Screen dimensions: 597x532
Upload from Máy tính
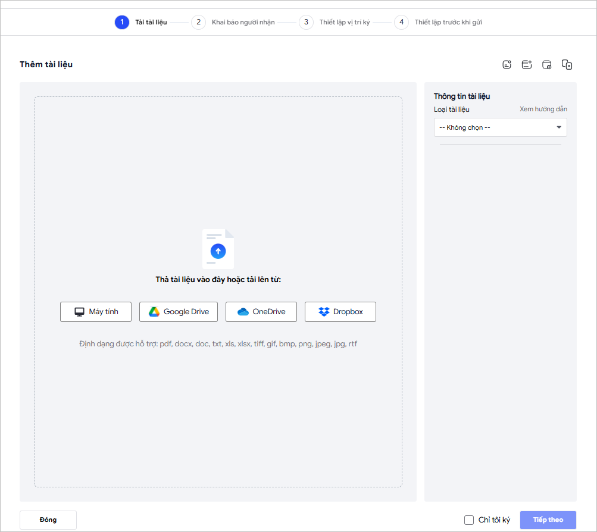click(96, 312)
